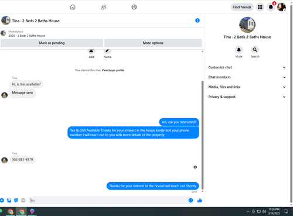This screenshot has width=293, height=216.
Task: Click the chat header listing avatar
Action: tap(6, 20)
